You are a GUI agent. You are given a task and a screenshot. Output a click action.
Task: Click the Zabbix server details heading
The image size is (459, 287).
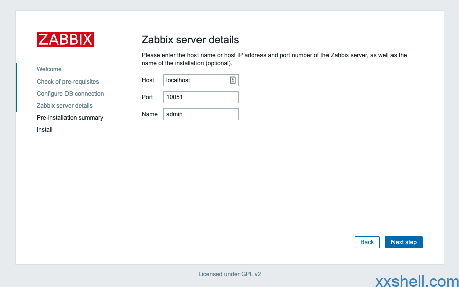190,40
